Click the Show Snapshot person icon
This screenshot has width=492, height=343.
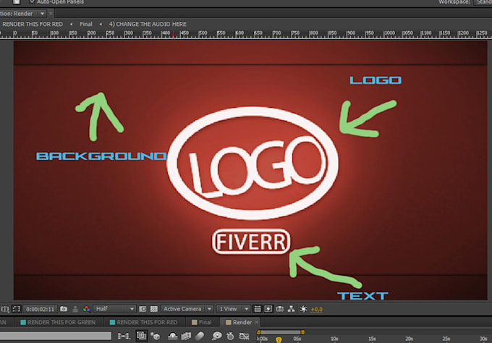pos(75,309)
